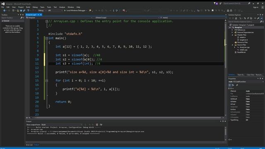265x149 pixels.
Task: Click the Solution Explorer search magnifier icon
Action: tap(261, 22)
